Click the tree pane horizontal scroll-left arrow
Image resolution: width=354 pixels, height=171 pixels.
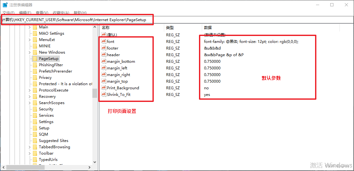(x=3, y=168)
